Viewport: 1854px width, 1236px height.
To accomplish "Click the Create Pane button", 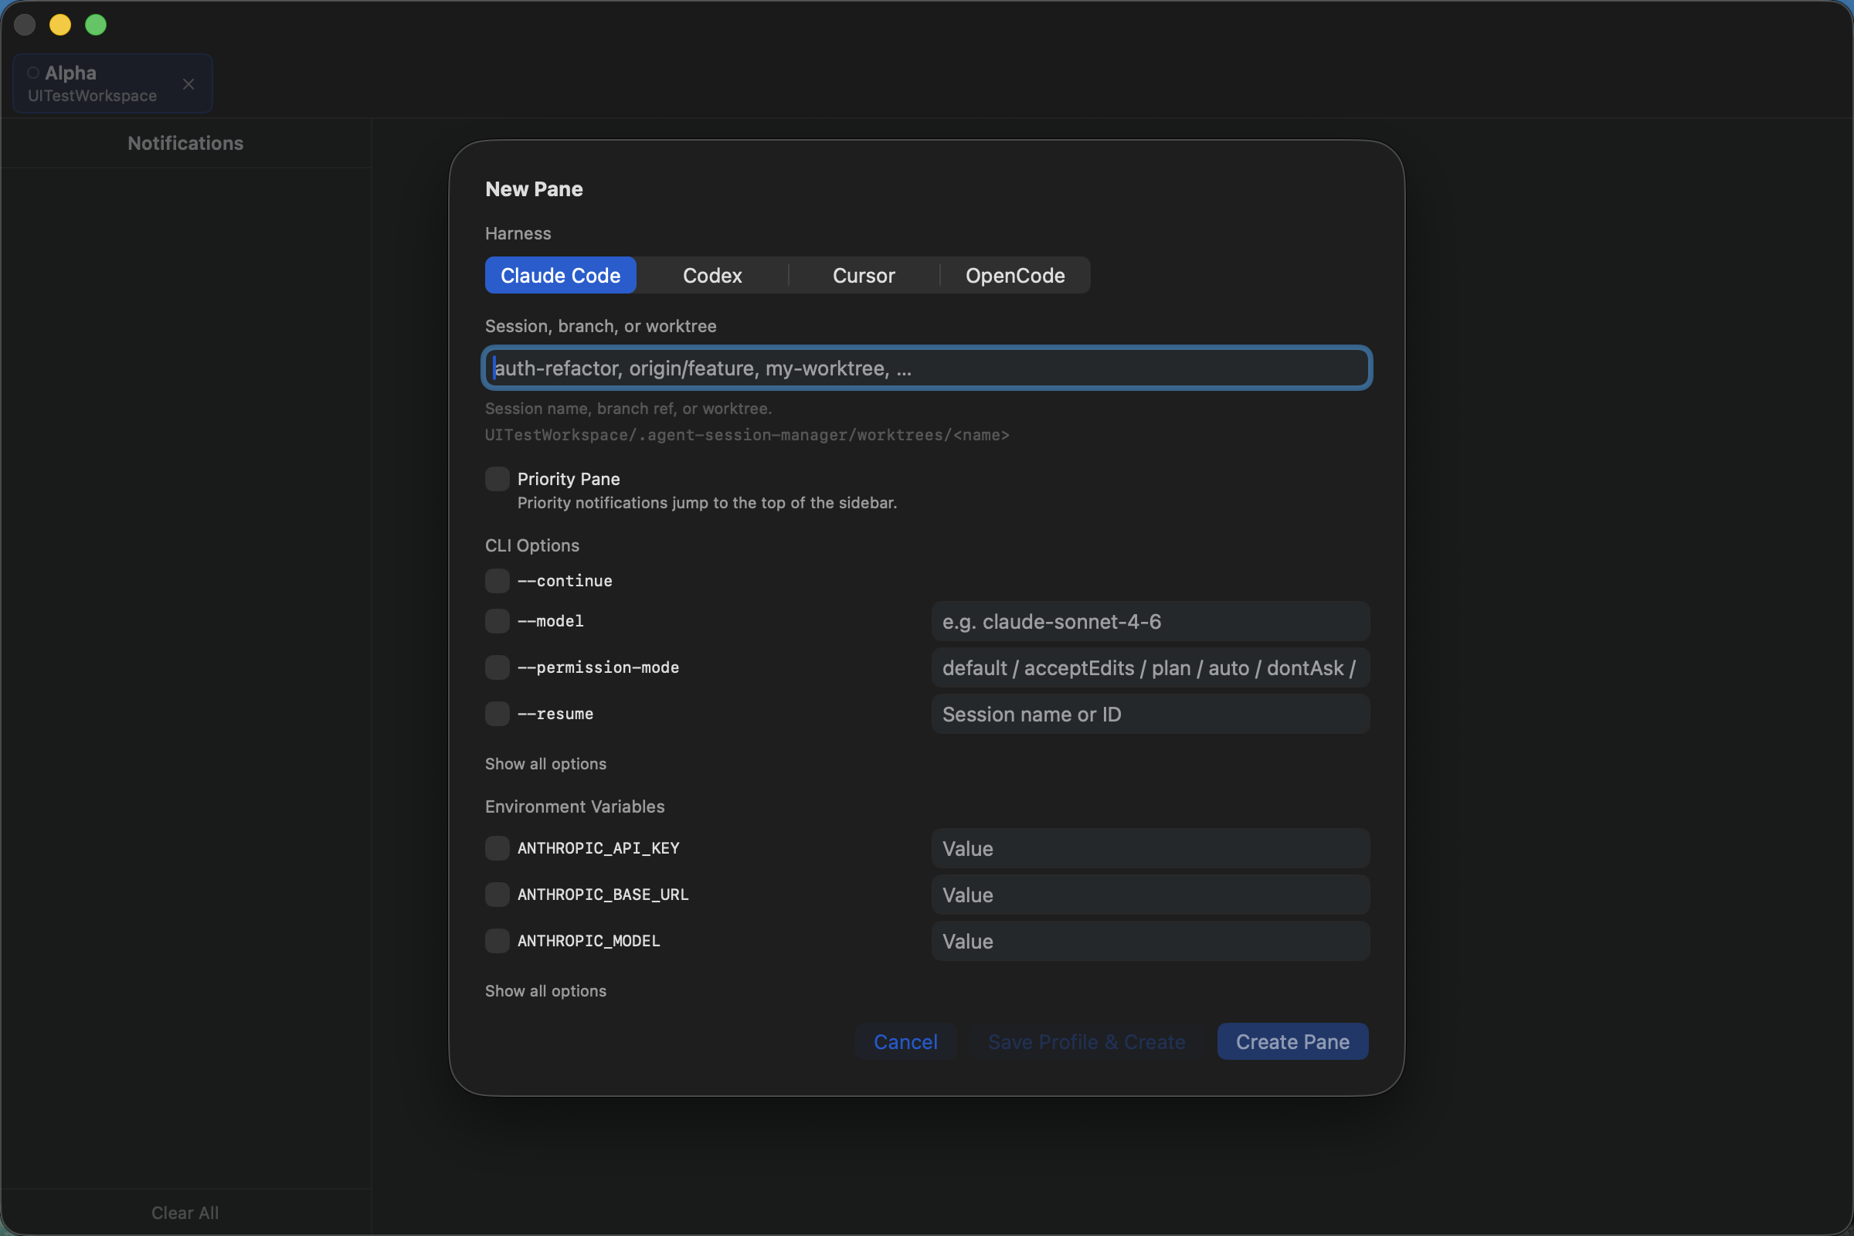I will pyautogui.click(x=1292, y=1042).
